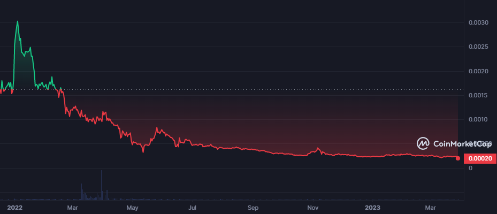
Task: Click the 0.0030 price axis label
Action: tap(478, 23)
